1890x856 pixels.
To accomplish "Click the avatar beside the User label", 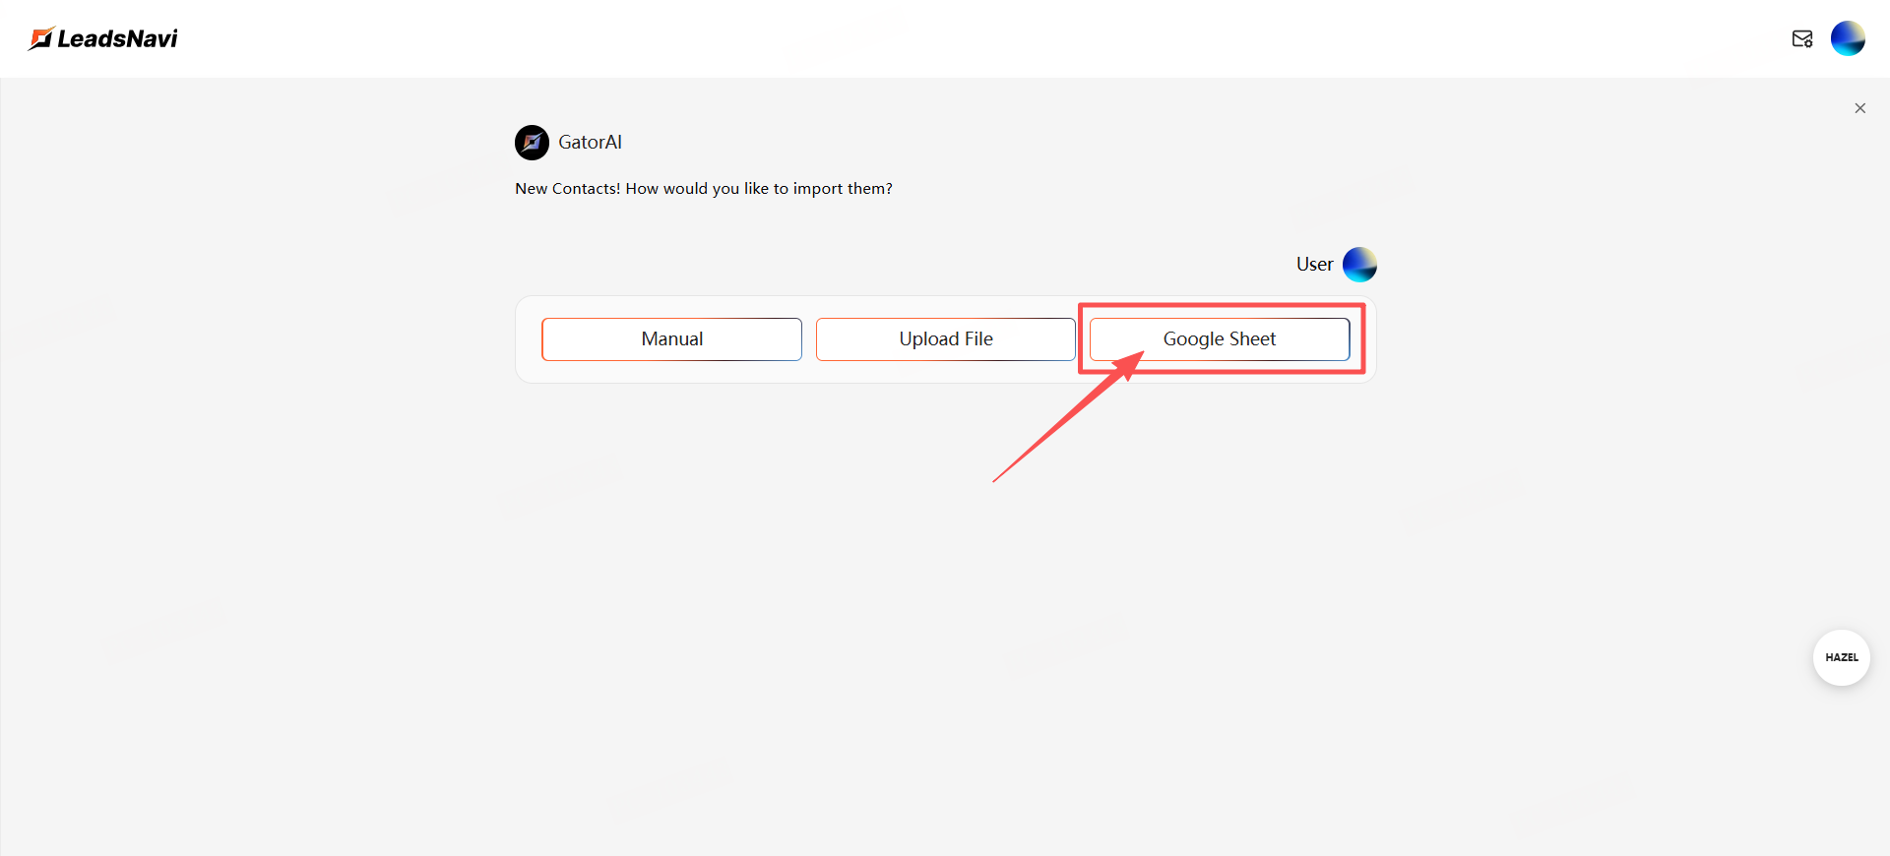I will point(1359,264).
